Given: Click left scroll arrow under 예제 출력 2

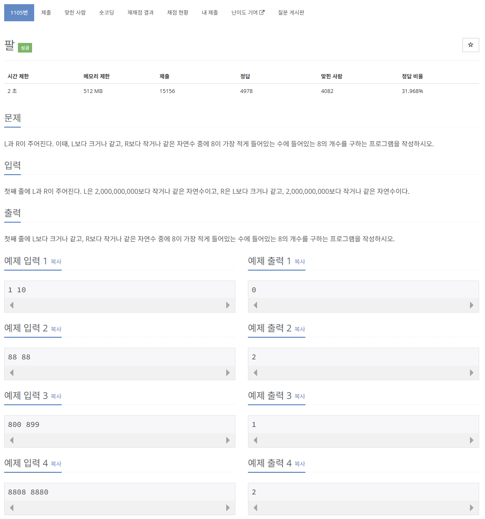Looking at the screenshot, I should pos(255,373).
